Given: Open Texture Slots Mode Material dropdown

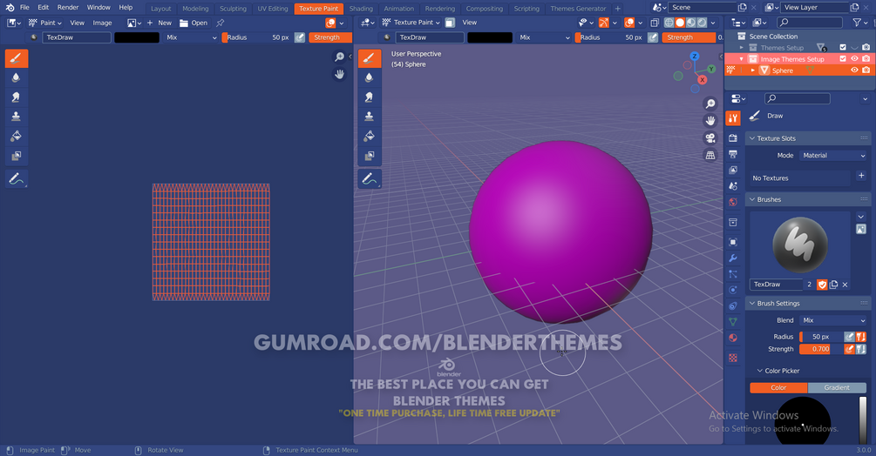Looking at the screenshot, I should click(x=833, y=156).
